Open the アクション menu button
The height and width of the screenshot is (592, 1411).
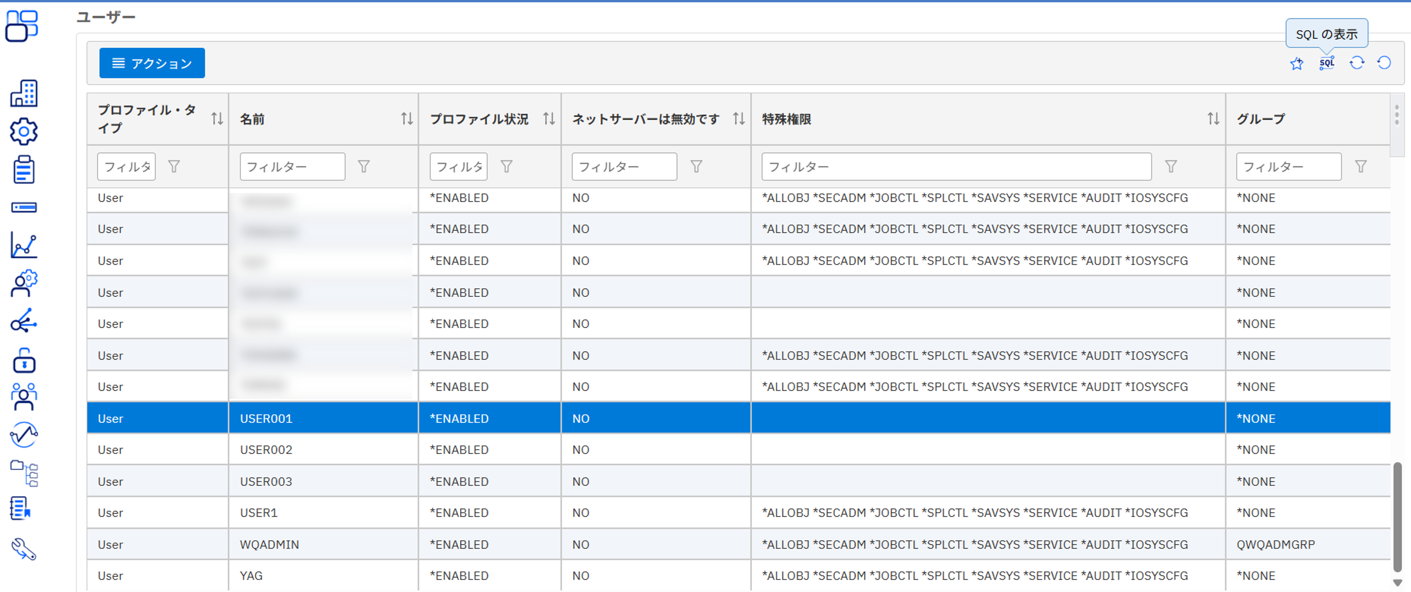[x=152, y=63]
